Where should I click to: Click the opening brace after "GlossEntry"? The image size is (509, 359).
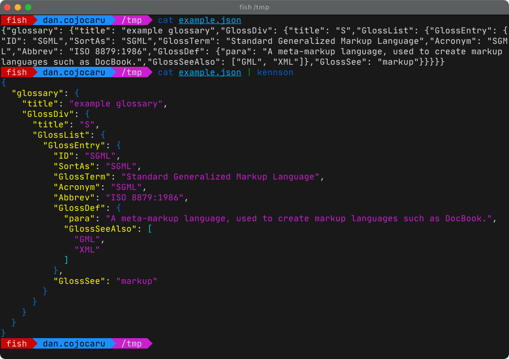point(119,146)
